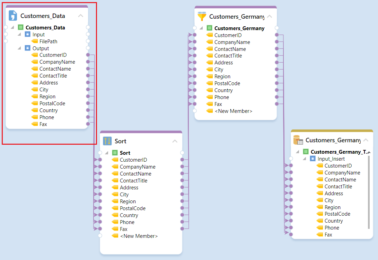
Task: Click the Output node icon in Customers_Data
Action: [28, 48]
